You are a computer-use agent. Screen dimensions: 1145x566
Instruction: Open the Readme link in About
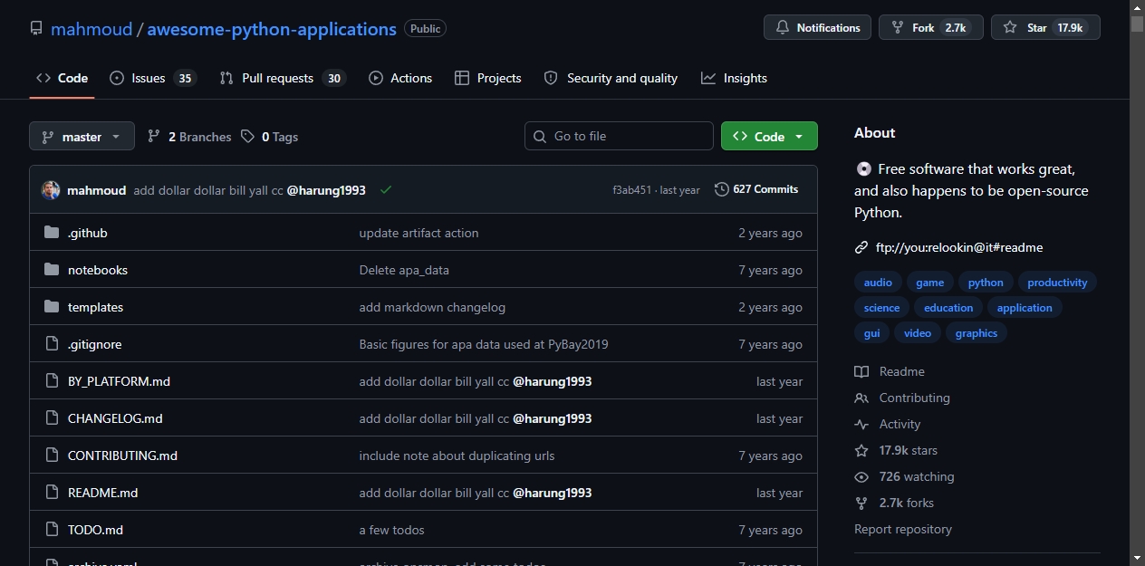(890, 371)
